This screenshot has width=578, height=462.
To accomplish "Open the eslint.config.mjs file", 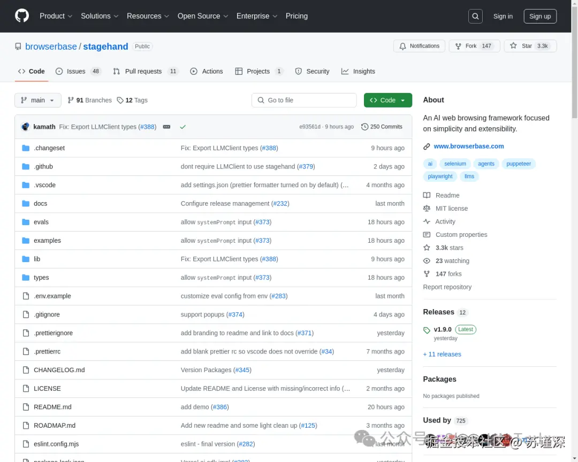I will 56,444.
